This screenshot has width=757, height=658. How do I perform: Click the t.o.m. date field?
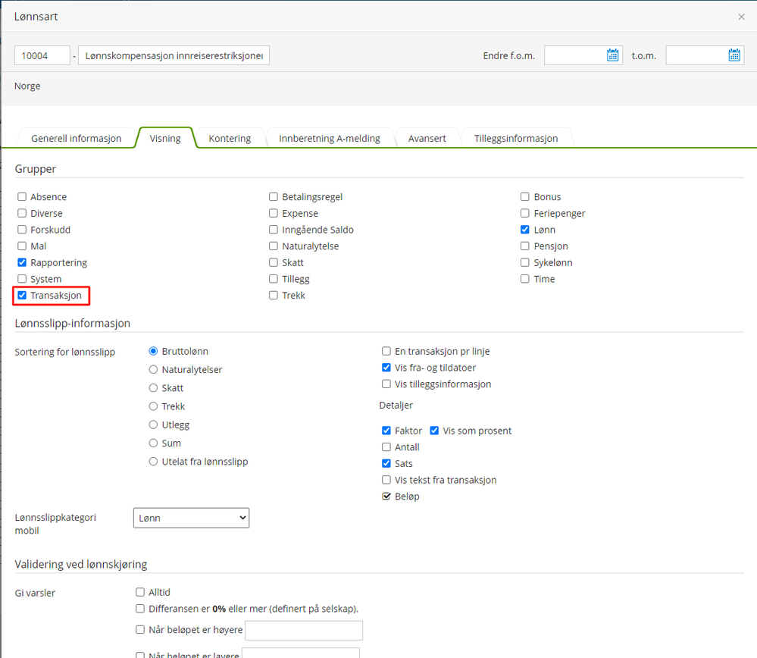click(705, 55)
